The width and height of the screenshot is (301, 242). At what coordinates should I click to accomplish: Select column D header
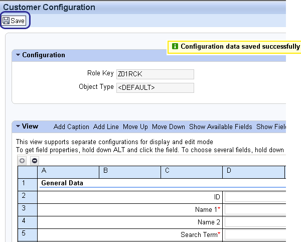tap(253, 171)
